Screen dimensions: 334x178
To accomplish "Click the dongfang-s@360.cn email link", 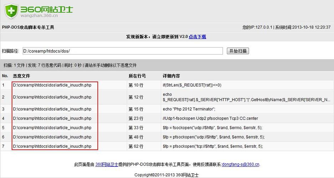I will 241,164.
